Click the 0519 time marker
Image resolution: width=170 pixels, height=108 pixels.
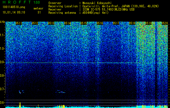pos(148,23)
